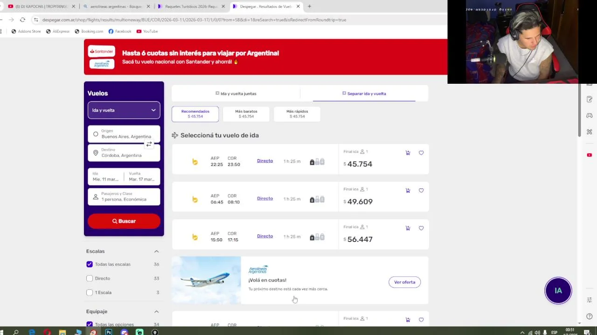Open sidebar customize sliders icon

(590, 300)
